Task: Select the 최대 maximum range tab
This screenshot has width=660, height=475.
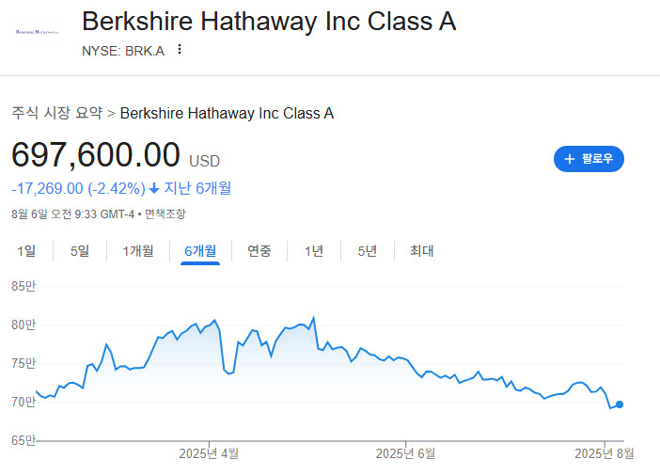Action: click(422, 251)
